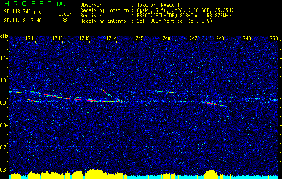Viewport: 282px width, 179px height.
Task: Click the Receiving antenna field label
Action: 103,21
